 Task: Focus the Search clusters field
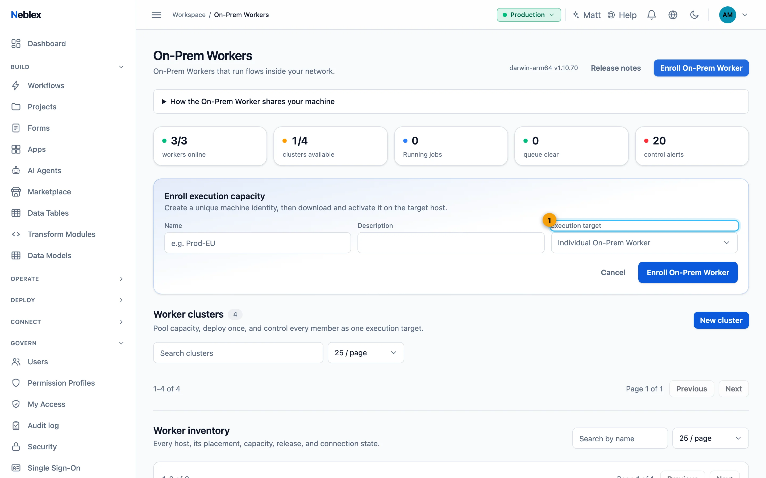click(238, 353)
